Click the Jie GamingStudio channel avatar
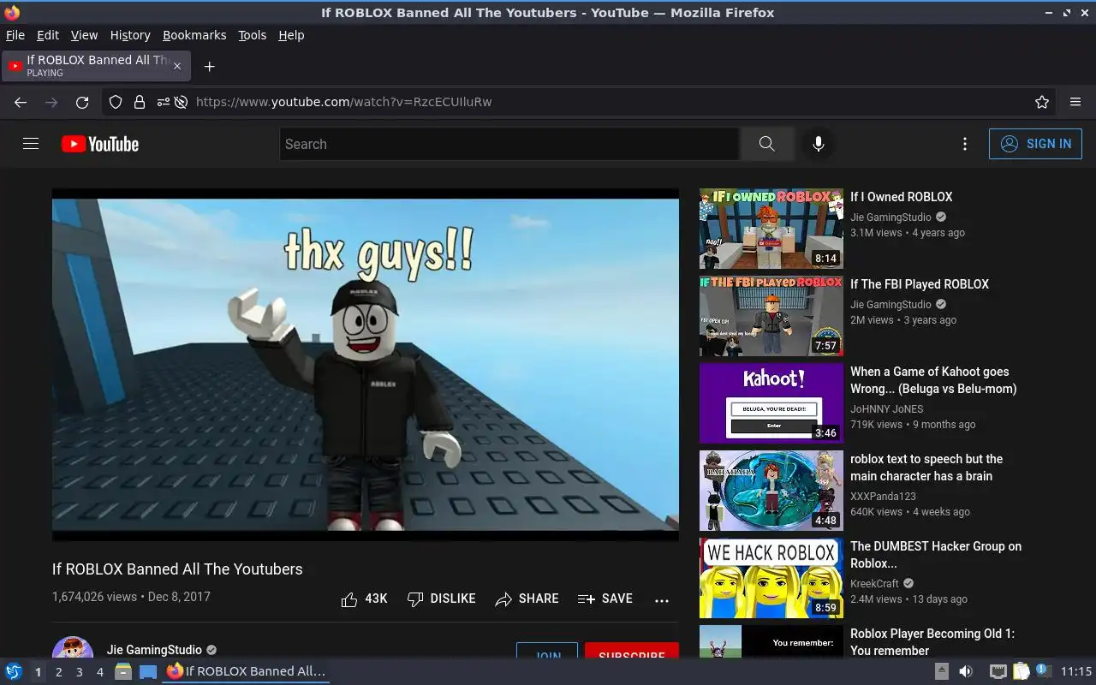Image resolution: width=1096 pixels, height=685 pixels. (73, 647)
